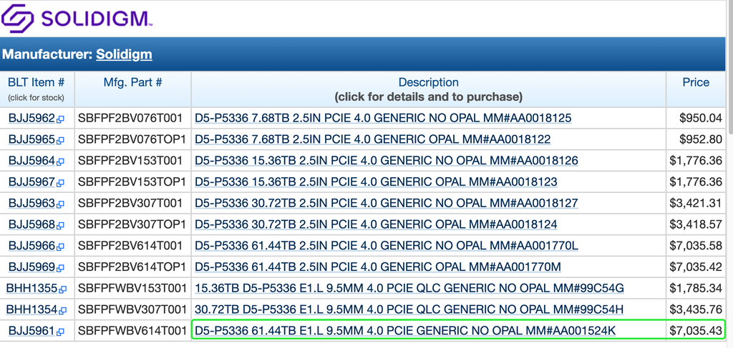The image size is (733, 348).
Task: Select part number SBFPFWBV307T001
Action: (x=132, y=309)
